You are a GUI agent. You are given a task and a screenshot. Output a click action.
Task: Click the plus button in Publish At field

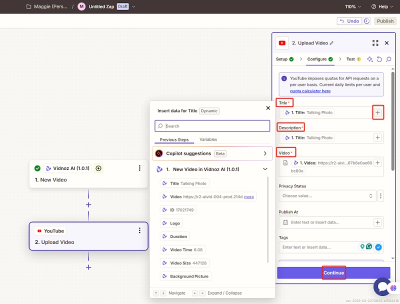click(x=377, y=222)
